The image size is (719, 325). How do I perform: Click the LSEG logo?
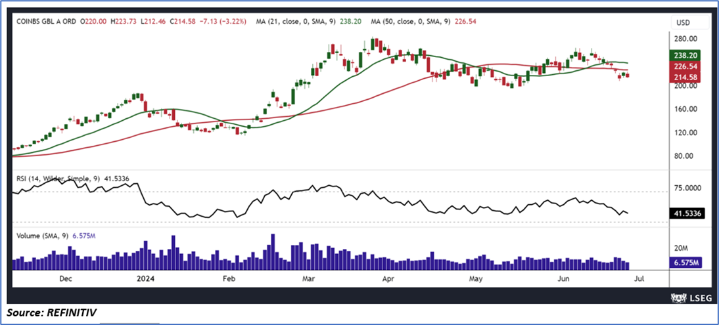[691, 297]
